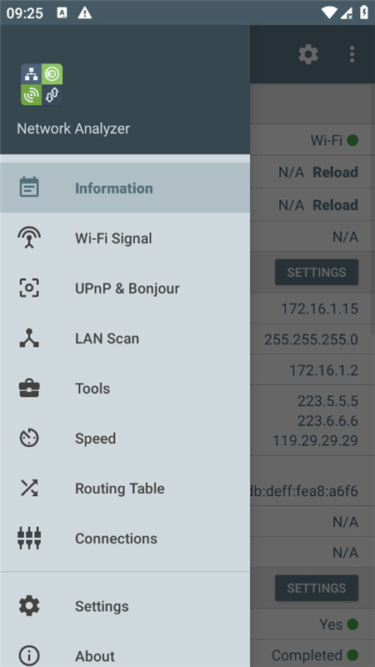Image resolution: width=375 pixels, height=667 pixels.
Task: Open the Connections plugs icon
Action: (x=29, y=538)
